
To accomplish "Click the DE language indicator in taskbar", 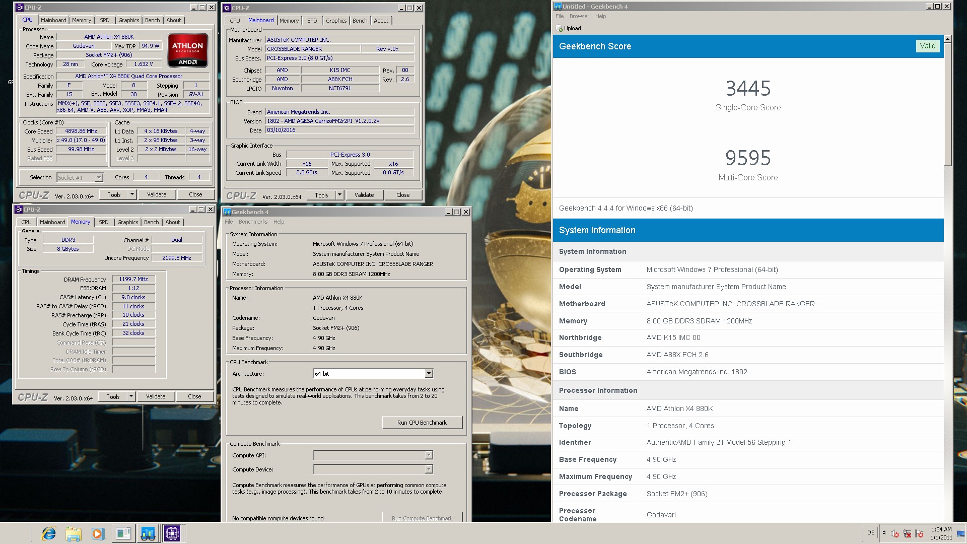I will click(x=871, y=532).
